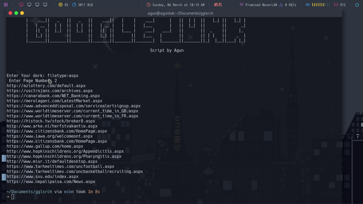Focus the terminal prompt cursor
The width and height of the screenshot is (363, 204).
click(x=13, y=197)
